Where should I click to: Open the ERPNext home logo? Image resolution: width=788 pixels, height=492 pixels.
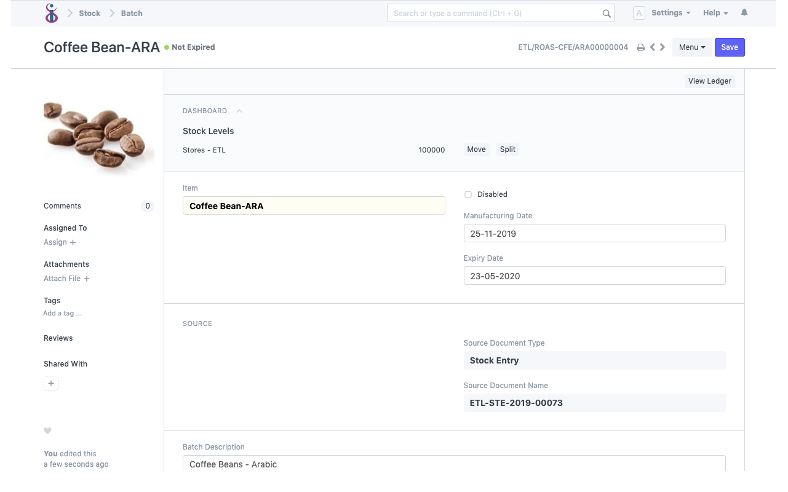tap(51, 12)
